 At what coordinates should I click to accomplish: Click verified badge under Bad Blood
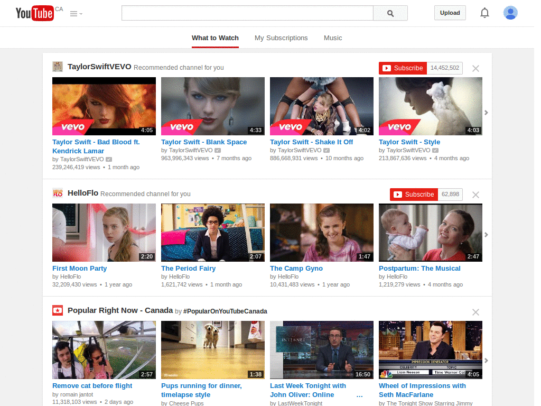109,159
